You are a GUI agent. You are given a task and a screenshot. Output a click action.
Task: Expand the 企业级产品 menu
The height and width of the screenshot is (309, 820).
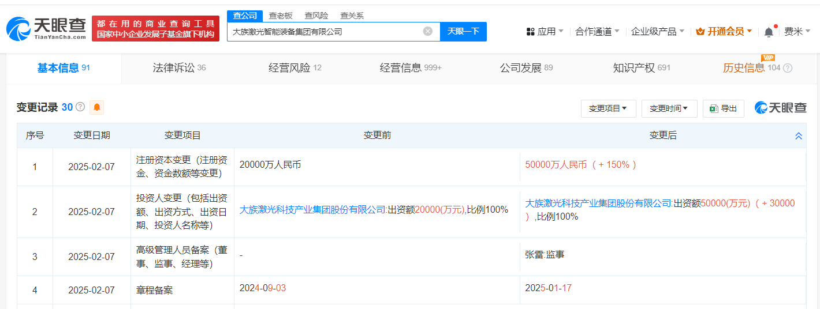[x=658, y=32]
